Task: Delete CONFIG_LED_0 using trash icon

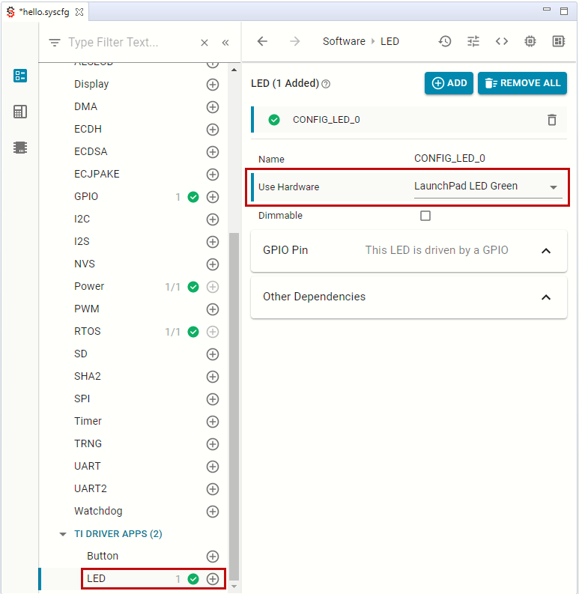Action: [x=552, y=120]
